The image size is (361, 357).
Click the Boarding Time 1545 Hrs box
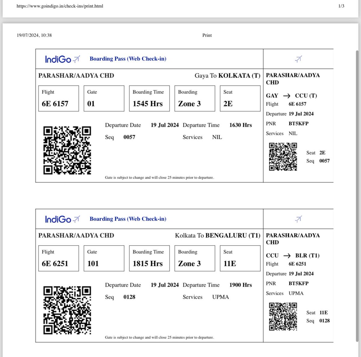coord(150,98)
